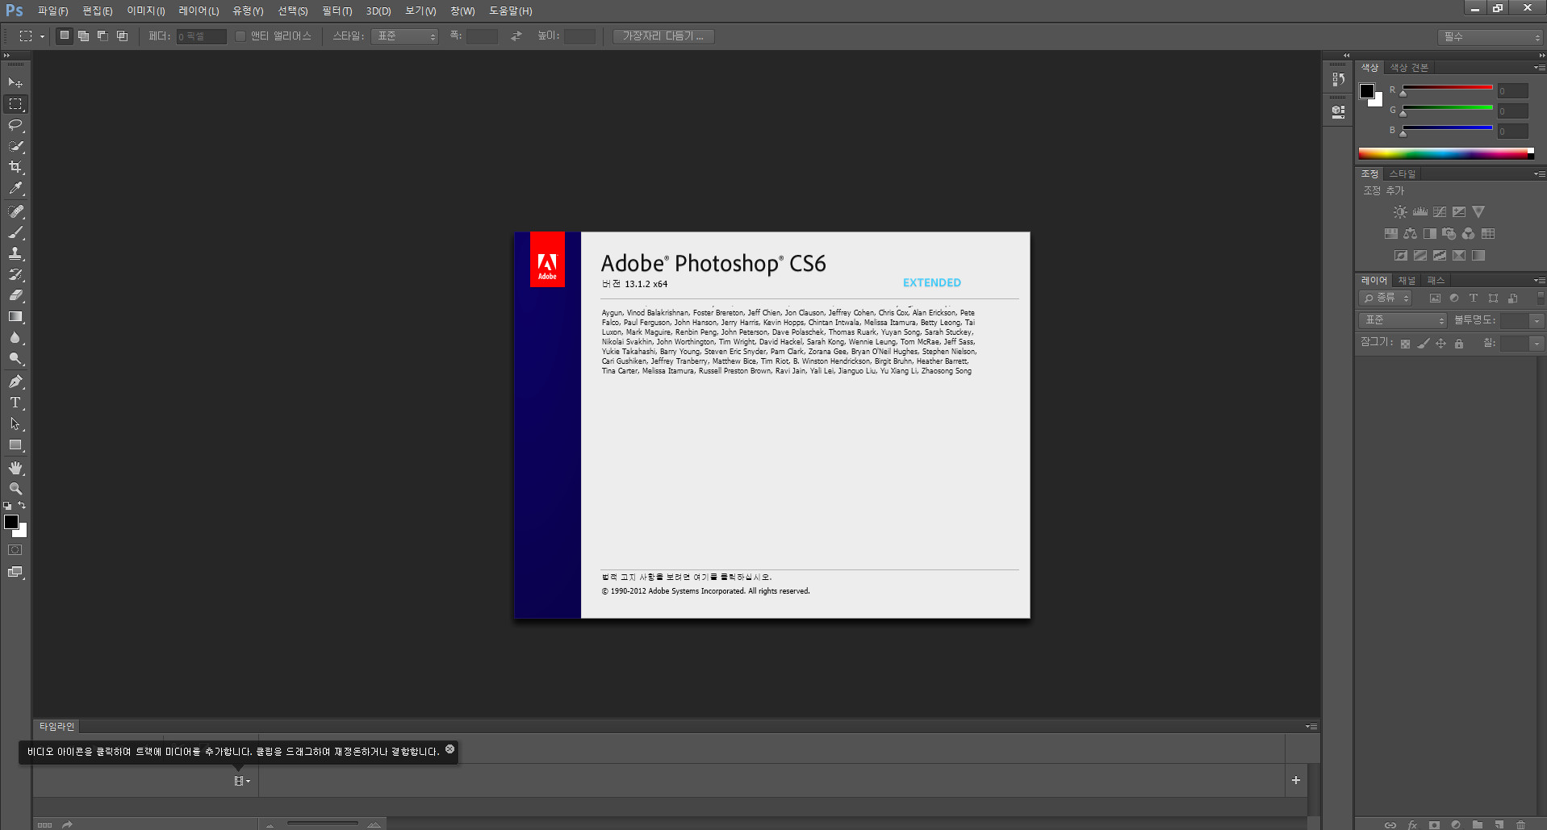Toggle lock transparent pixels
Viewport: 1547px width, 830px height.
tap(1405, 344)
